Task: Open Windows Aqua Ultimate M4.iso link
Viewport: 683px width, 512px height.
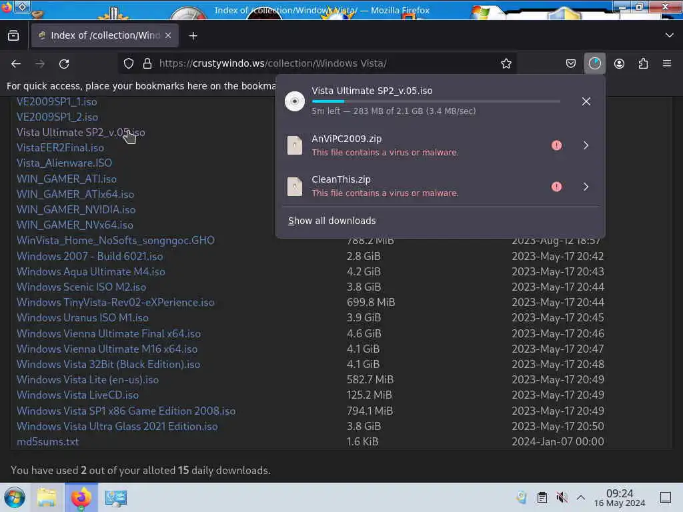Action: click(x=91, y=272)
